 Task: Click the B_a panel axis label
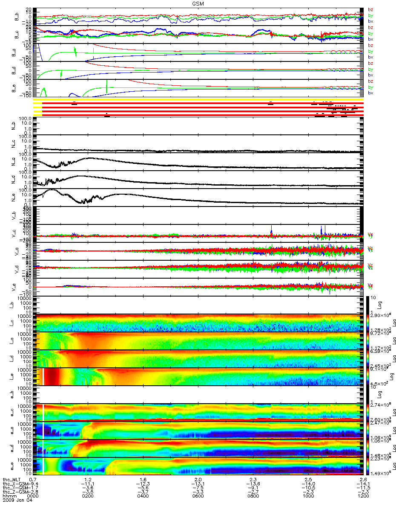14,52
